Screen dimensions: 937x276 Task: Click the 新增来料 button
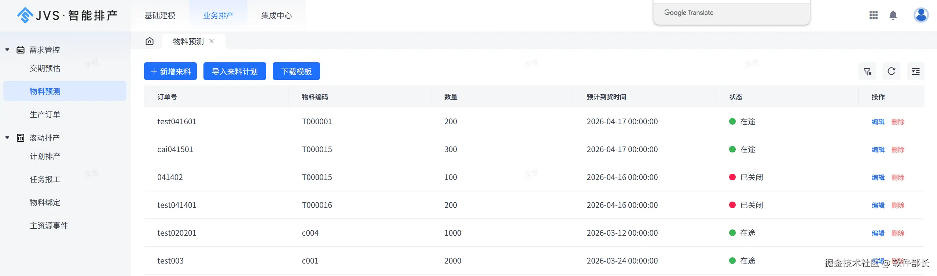coord(170,71)
